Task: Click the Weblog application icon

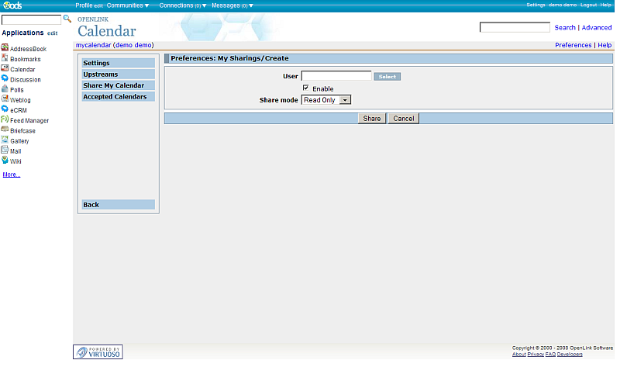Action: (x=5, y=99)
